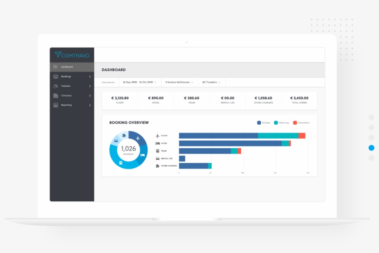This screenshot has height=253, width=379.
Task: Toggle the Bookings legend swatch
Action: (x=259, y=123)
